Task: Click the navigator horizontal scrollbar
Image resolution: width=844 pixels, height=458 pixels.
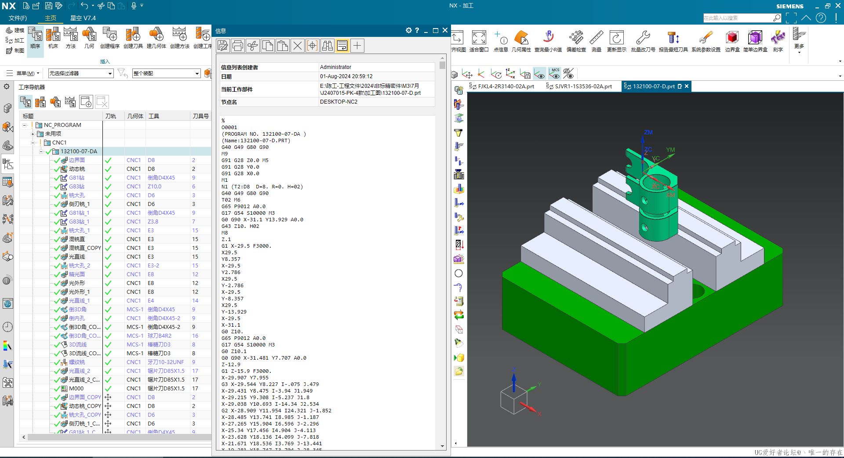Action: point(119,437)
